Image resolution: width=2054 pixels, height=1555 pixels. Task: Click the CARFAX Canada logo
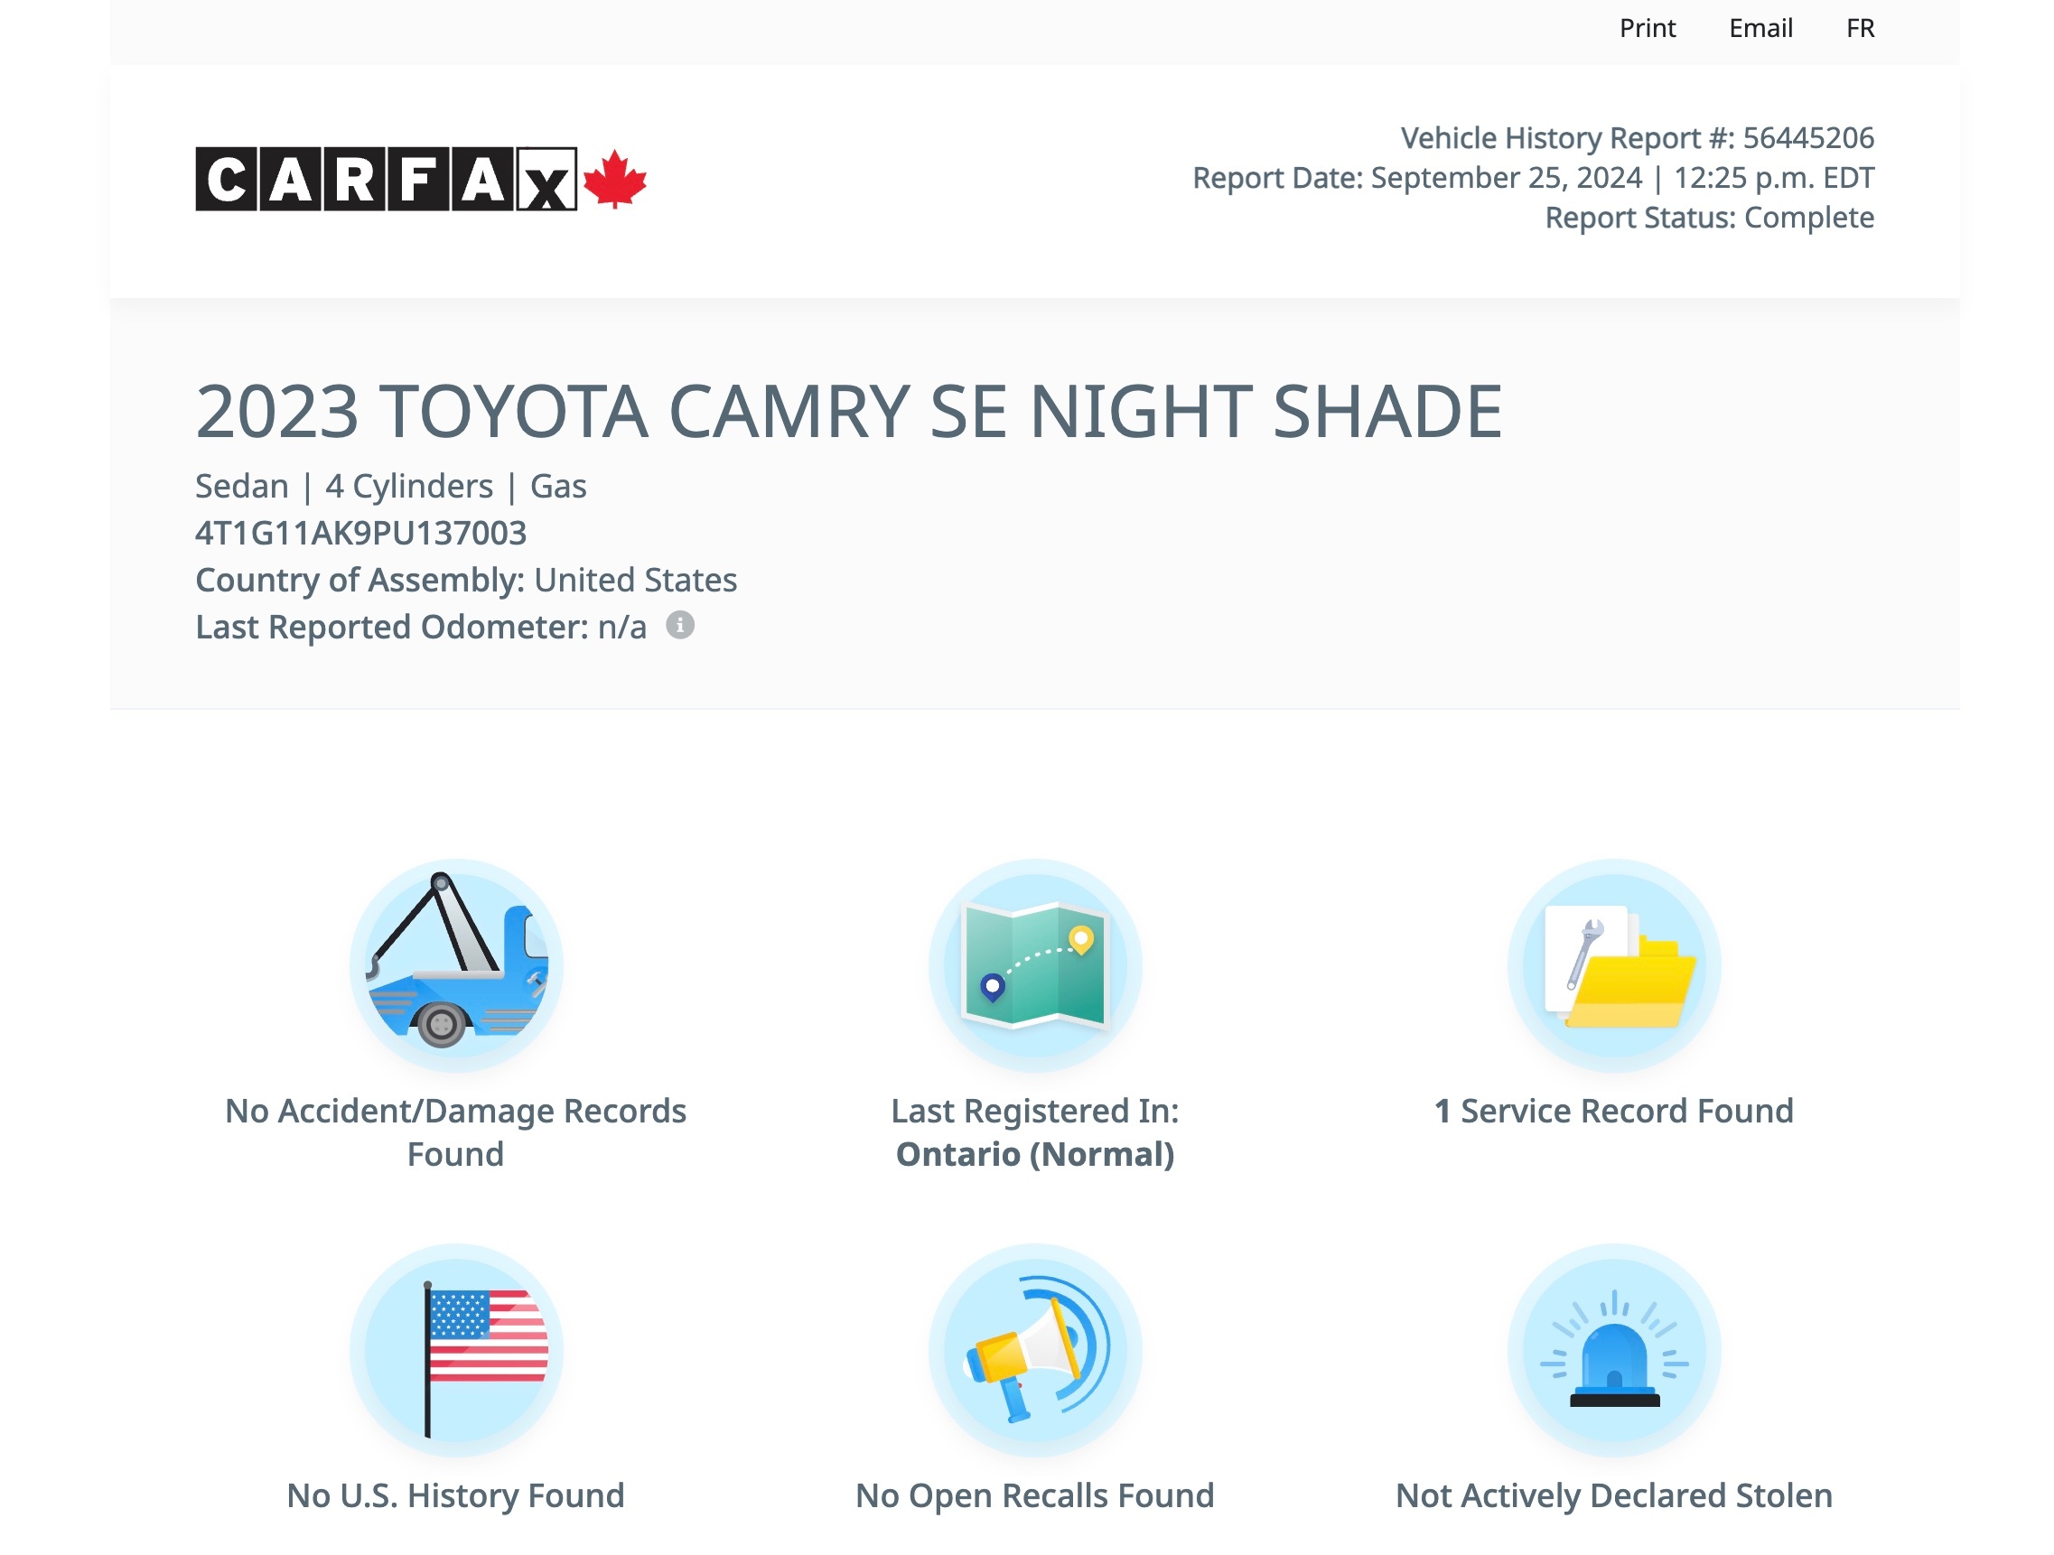[421, 178]
